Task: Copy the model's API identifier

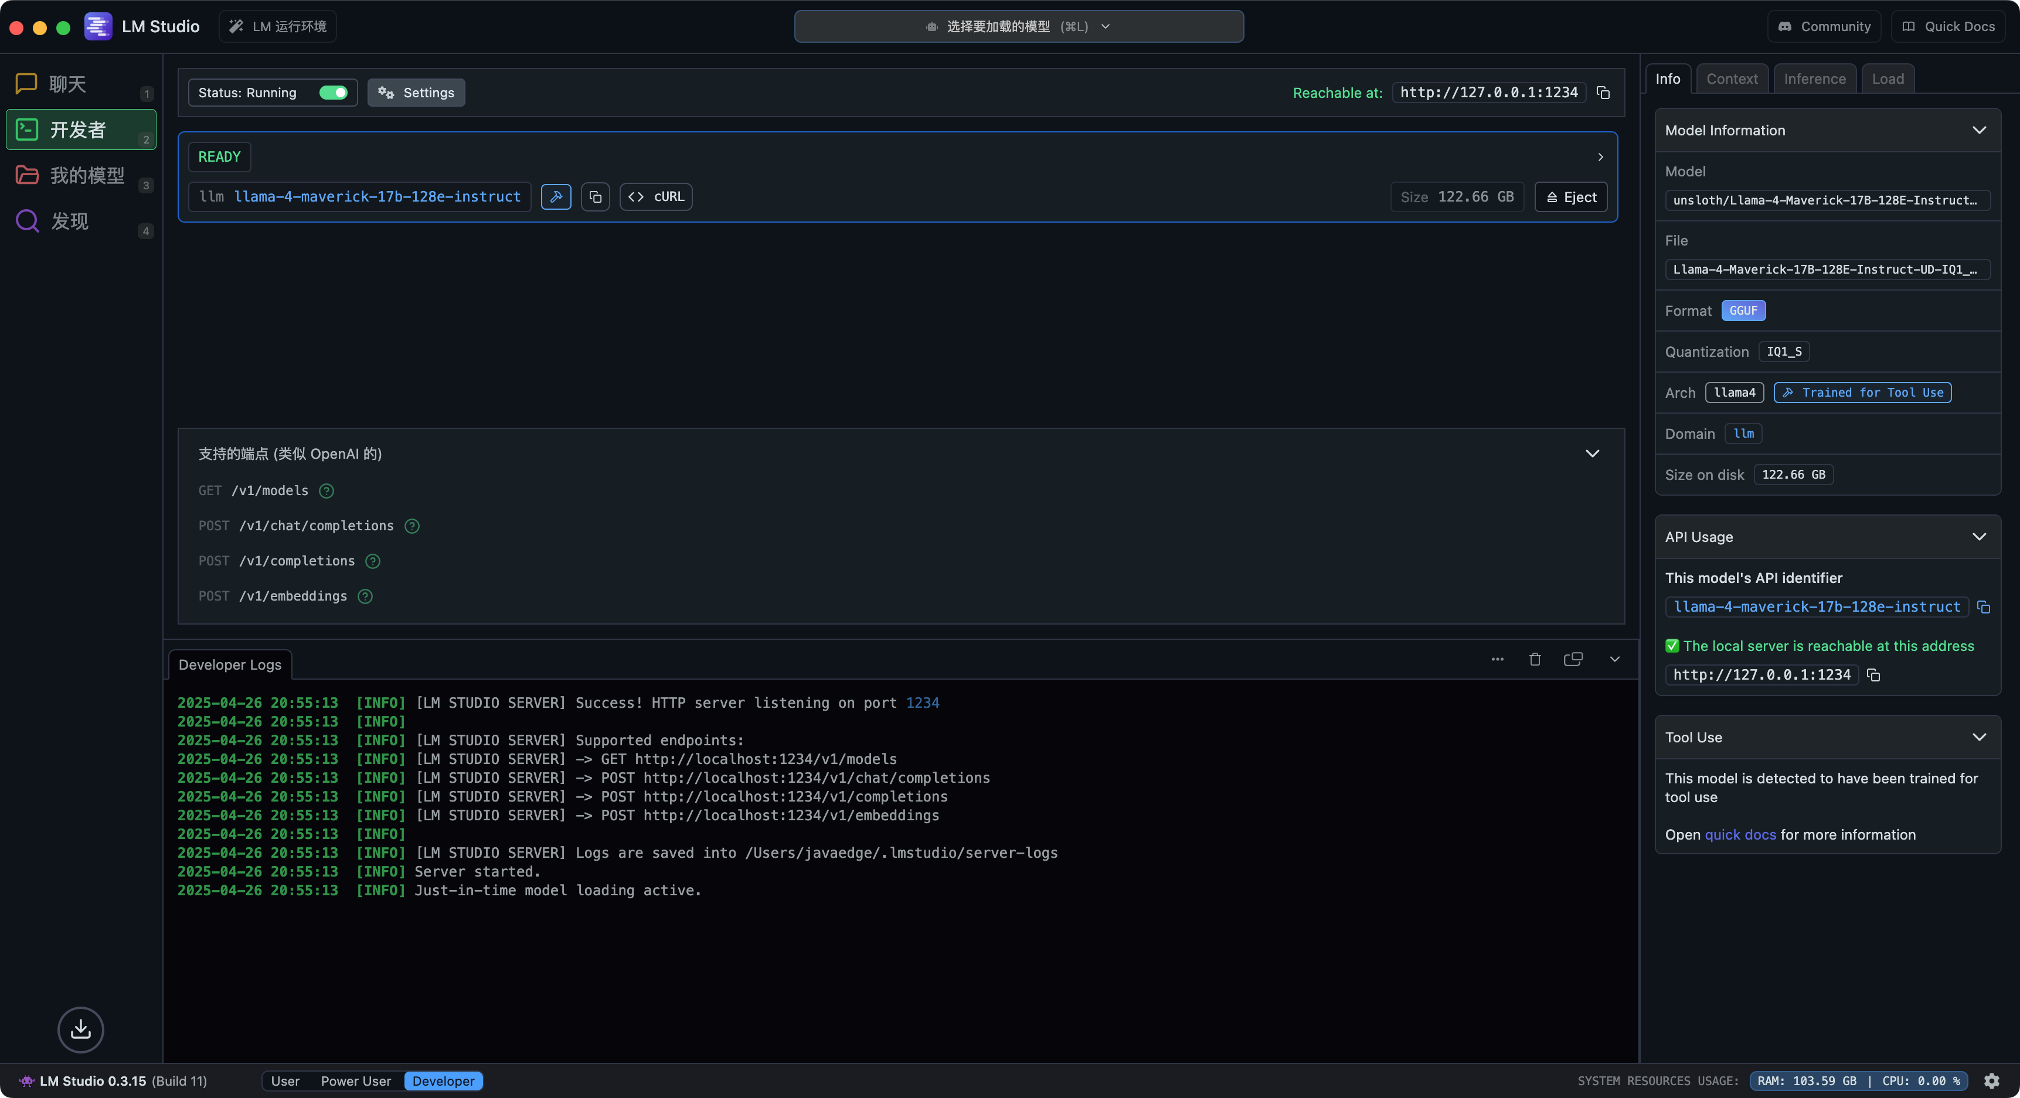Action: [x=1983, y=608]
